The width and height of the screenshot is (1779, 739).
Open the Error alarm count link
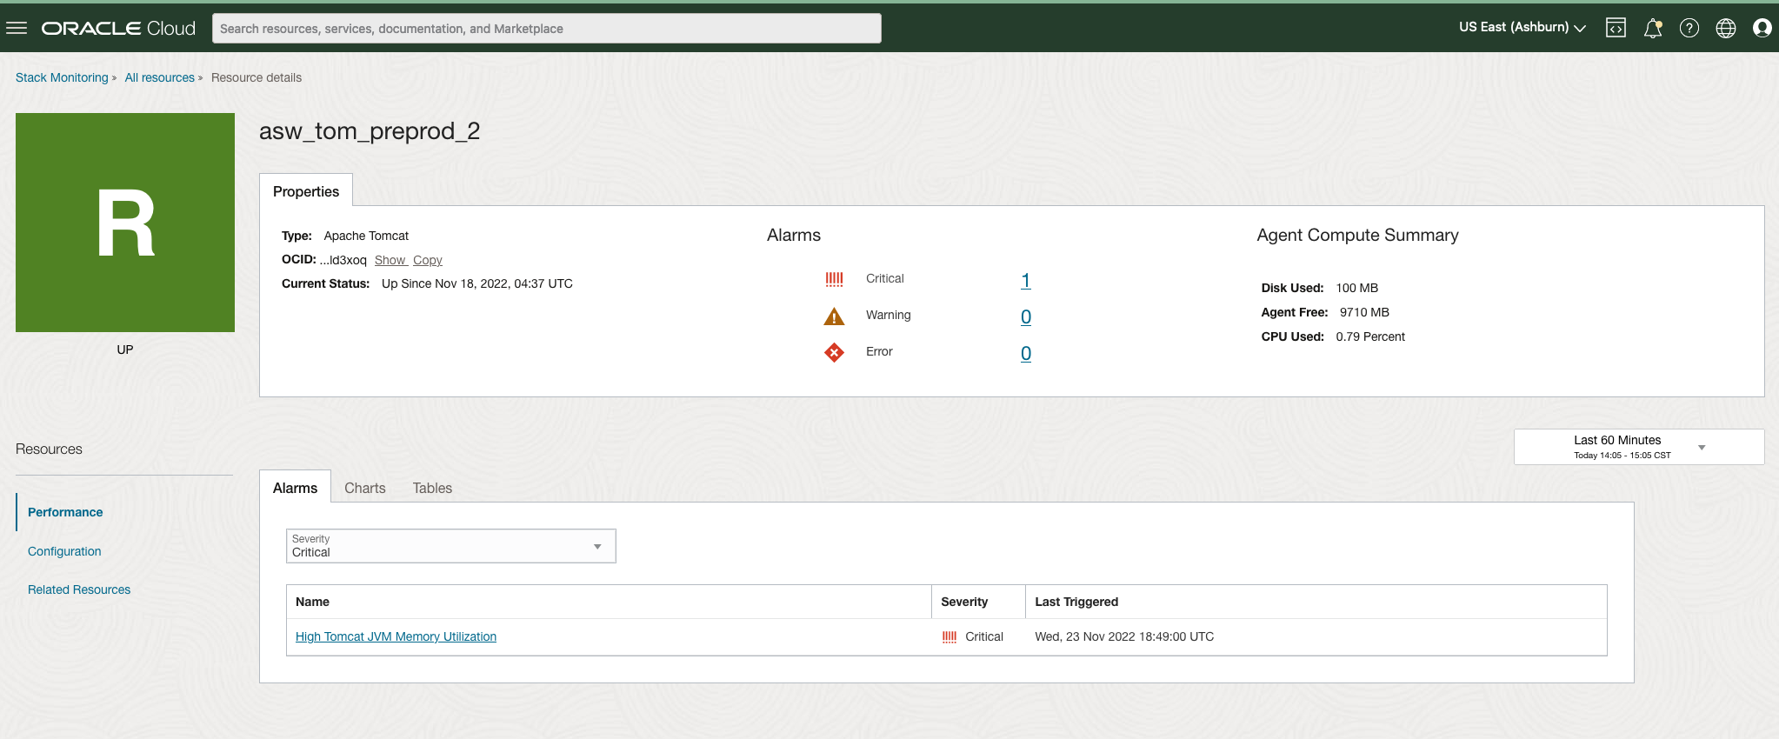click(1026, 353)
